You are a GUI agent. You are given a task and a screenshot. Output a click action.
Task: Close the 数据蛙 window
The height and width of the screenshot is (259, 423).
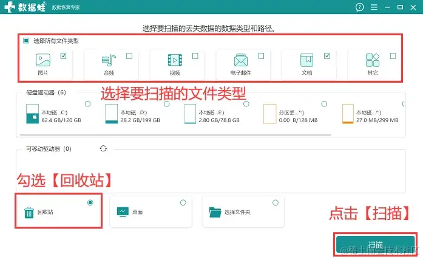pyautogui.click(x=413, y=7)
